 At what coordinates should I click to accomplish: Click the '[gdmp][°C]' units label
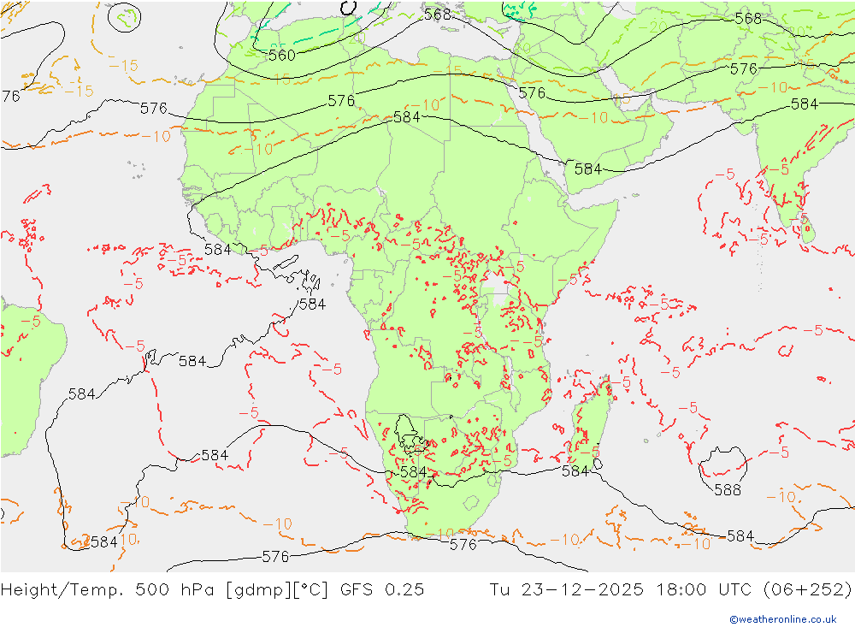(277, 590)
